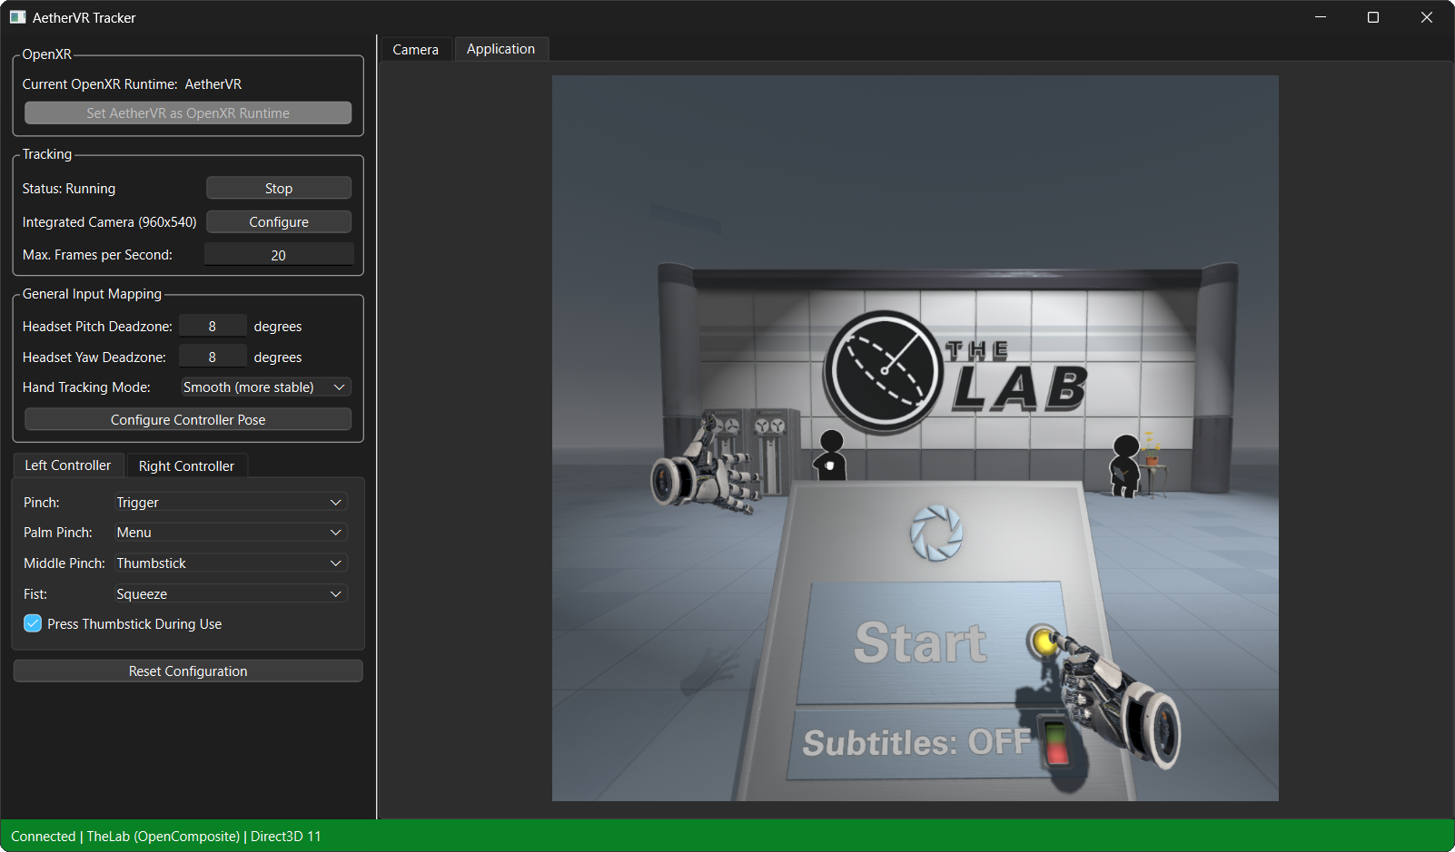1455x852 pixels.
Task: Select the Headset Yaw Deadzone value
Action: [x=212, y=356]
